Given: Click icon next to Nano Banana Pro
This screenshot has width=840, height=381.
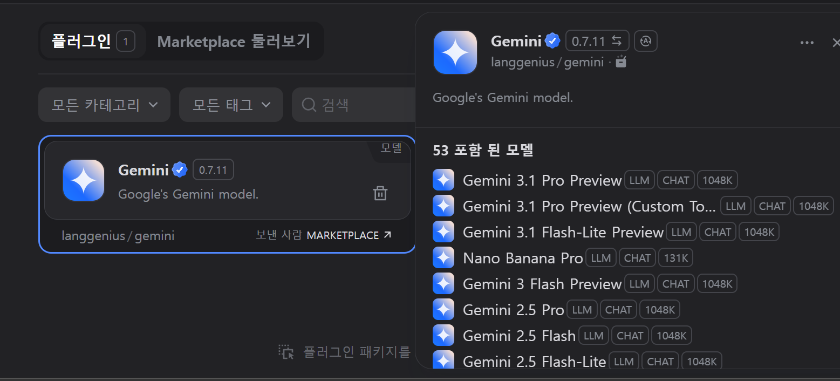Looking at the screenshot, I should [x=443, y=258].
